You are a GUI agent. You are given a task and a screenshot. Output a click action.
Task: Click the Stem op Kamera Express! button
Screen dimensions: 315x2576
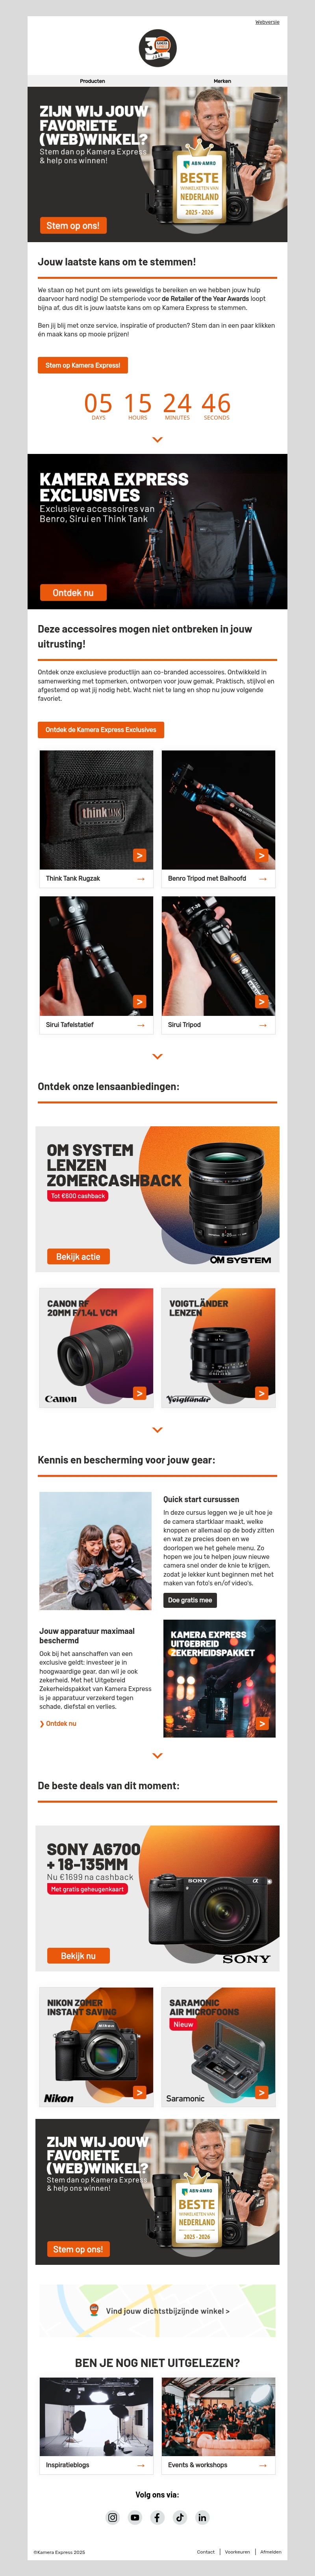click(83, 365)
